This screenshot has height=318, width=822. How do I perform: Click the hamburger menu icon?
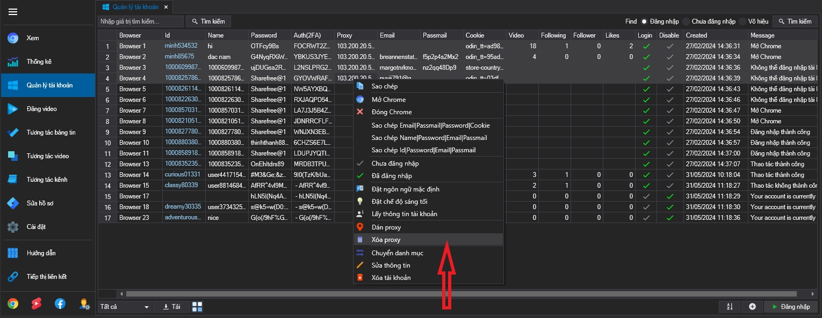pyautogui.click(x=13, y=12)
